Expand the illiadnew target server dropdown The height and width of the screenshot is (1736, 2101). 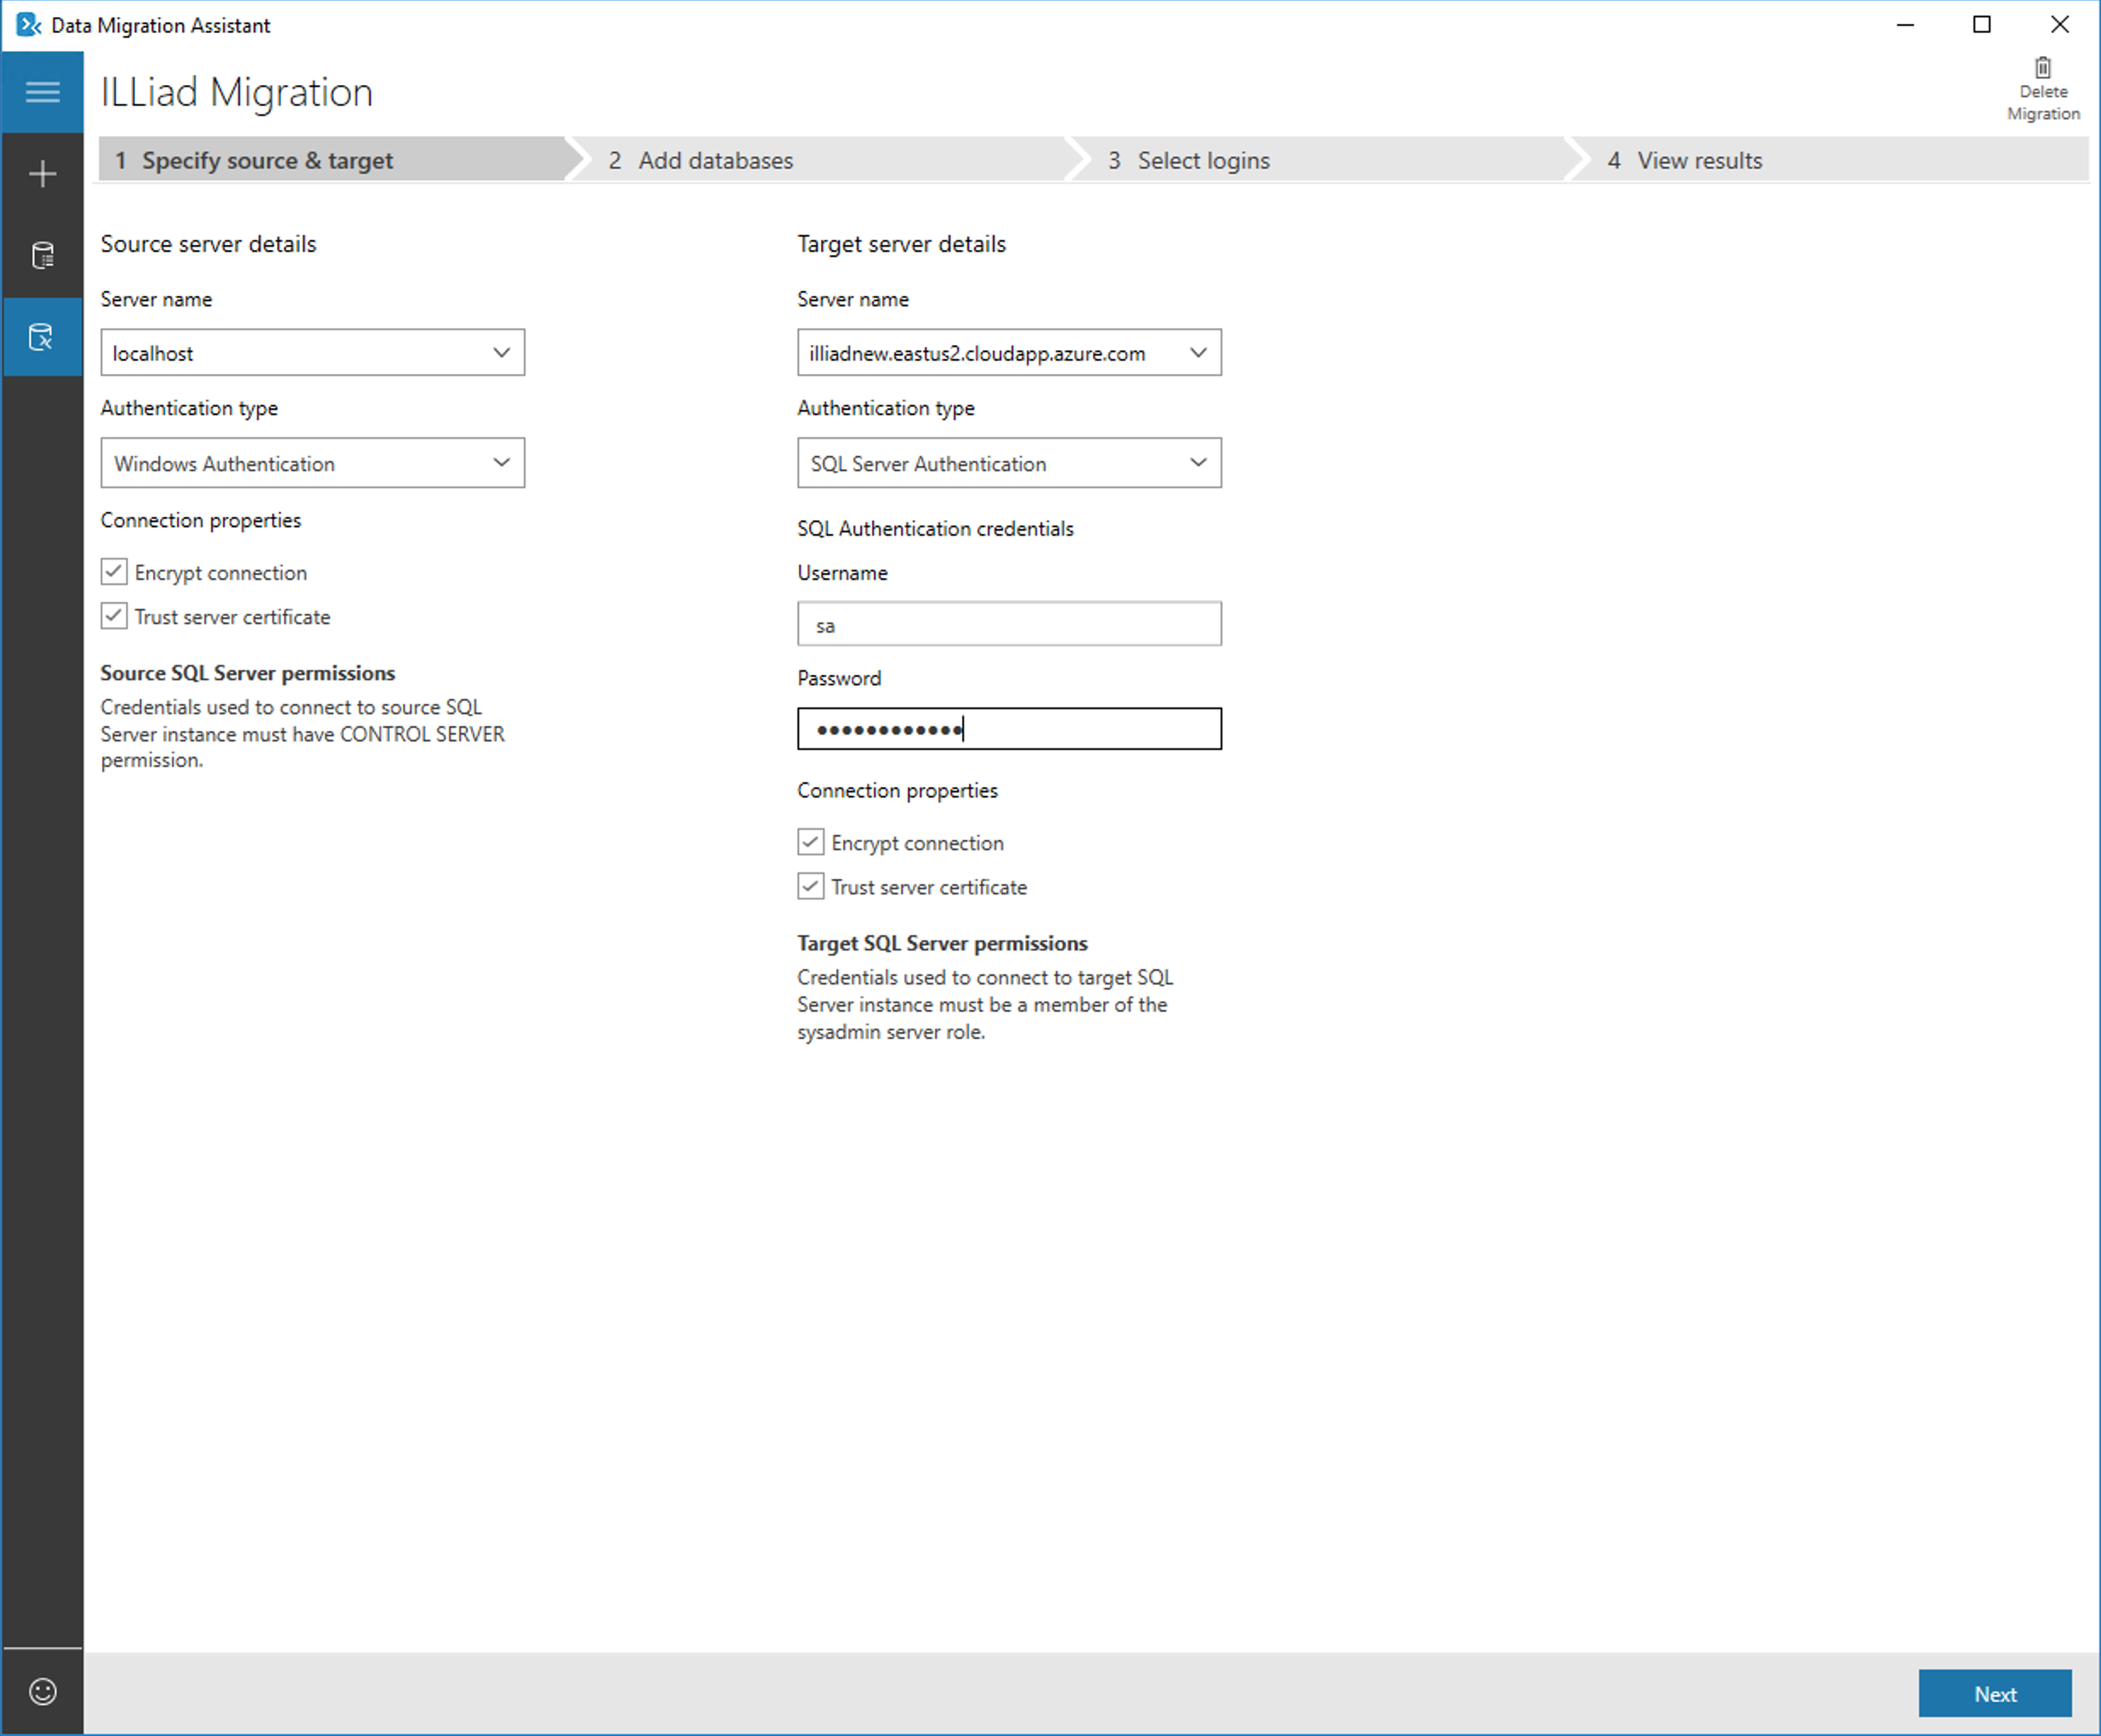click(x=1198, y=352)
